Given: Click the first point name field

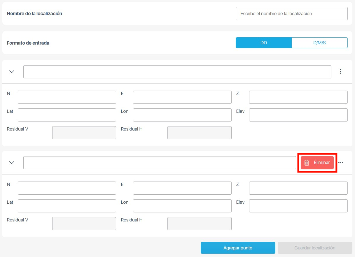Looking at the screenshot, I should coord(177,72).
